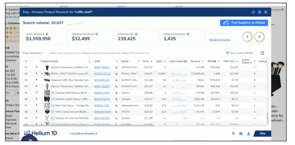Click the Helium 10 logo
Screen dimensions: 295x145
tap(40, 133)
